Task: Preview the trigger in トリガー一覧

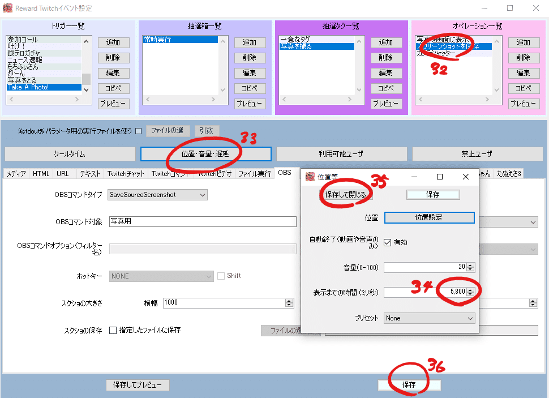Action: [113, 104]
